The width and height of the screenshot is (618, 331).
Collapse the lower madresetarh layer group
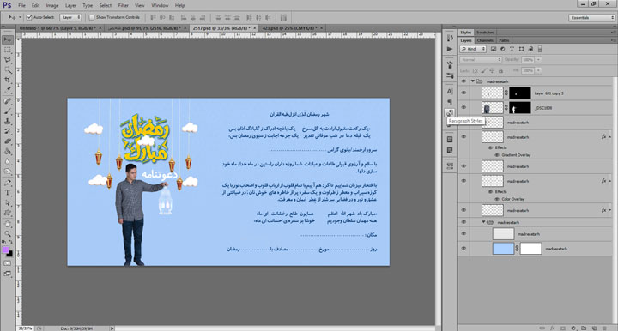tap(483, 222)
